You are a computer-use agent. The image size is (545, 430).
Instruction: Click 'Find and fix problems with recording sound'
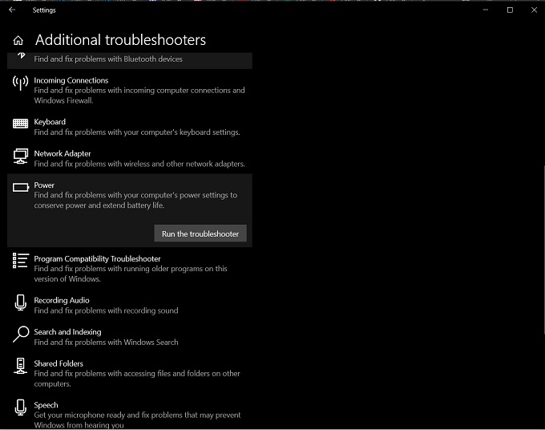point(106,310)
